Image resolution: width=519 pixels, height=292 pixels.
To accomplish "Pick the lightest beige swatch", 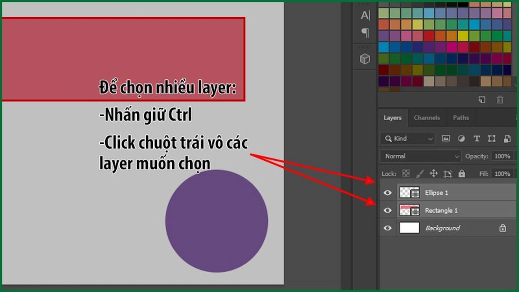I will click(429, 81).
